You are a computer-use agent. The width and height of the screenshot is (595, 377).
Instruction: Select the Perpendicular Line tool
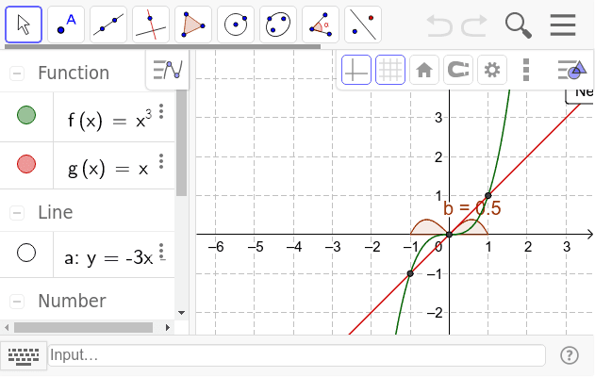(151, 25)
